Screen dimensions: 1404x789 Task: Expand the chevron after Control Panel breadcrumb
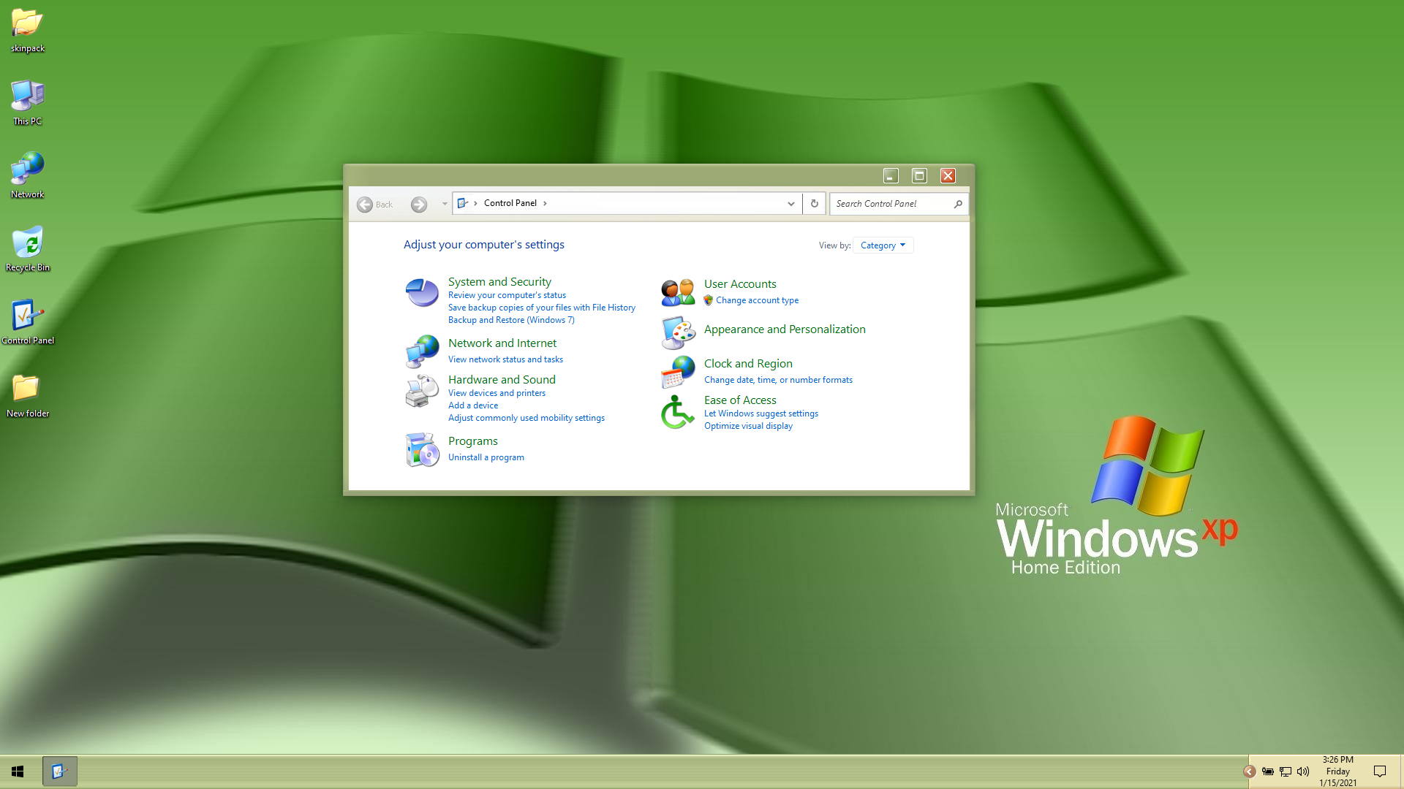545,204
